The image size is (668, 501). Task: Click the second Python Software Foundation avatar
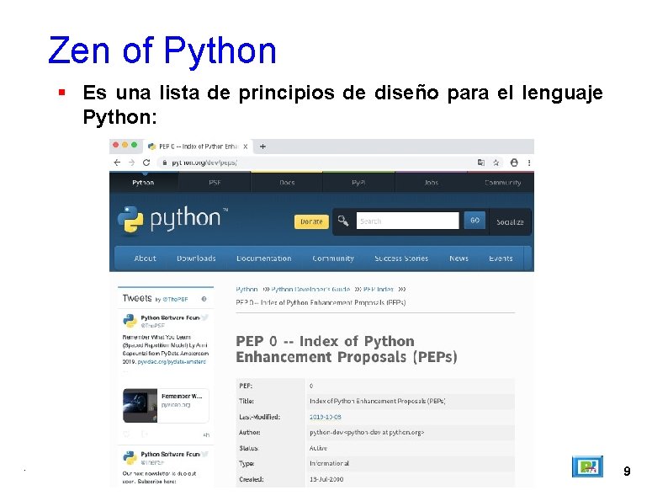tap(130, 457)
